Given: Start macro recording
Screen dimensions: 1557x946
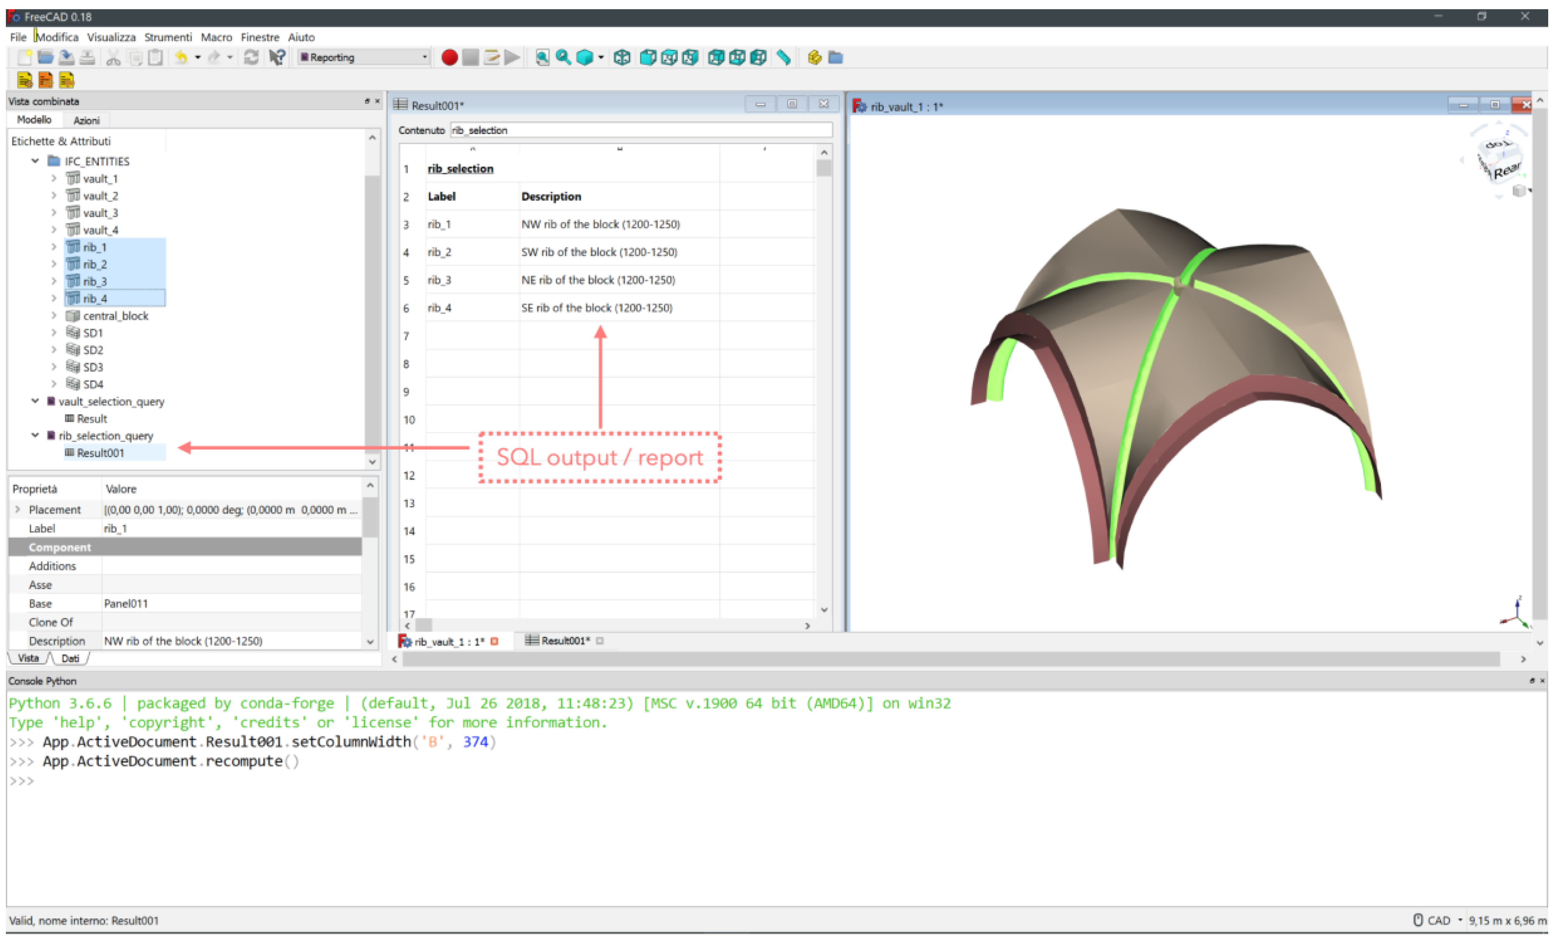Looking at the screenshot, I should click(x=449, y=57).
